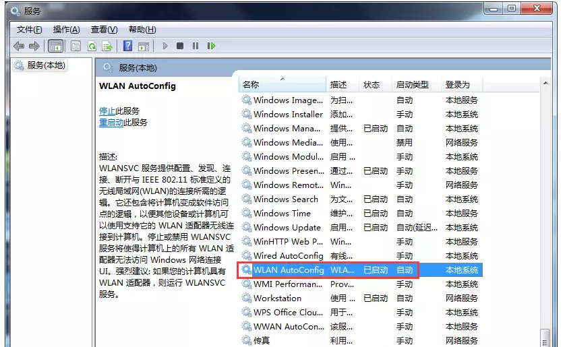The height and width of the screenshot is (347, 567).
Task: Click the Properties toolbar icon
Action: tap(76, 46)
